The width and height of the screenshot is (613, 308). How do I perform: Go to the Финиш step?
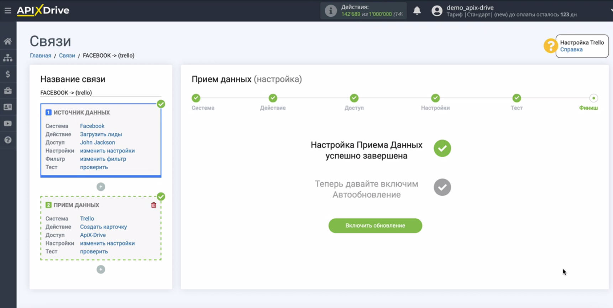tap(593, 98)
